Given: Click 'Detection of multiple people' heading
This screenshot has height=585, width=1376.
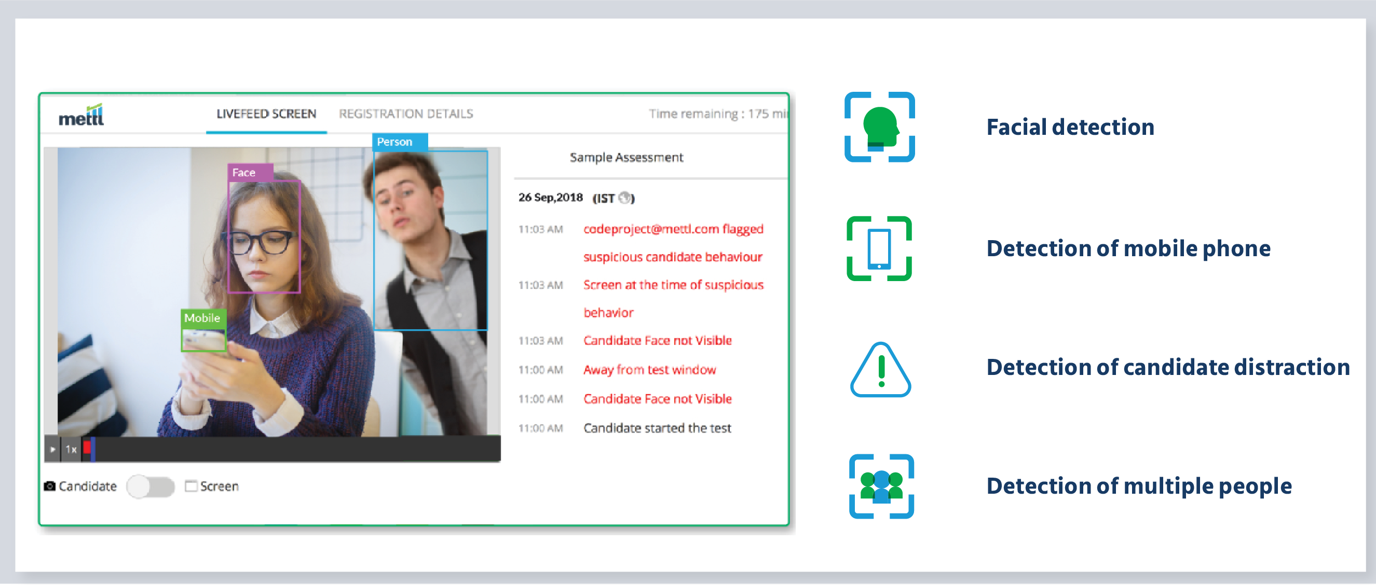Looking at the screenshot, I should click(x=1139, y=486).
